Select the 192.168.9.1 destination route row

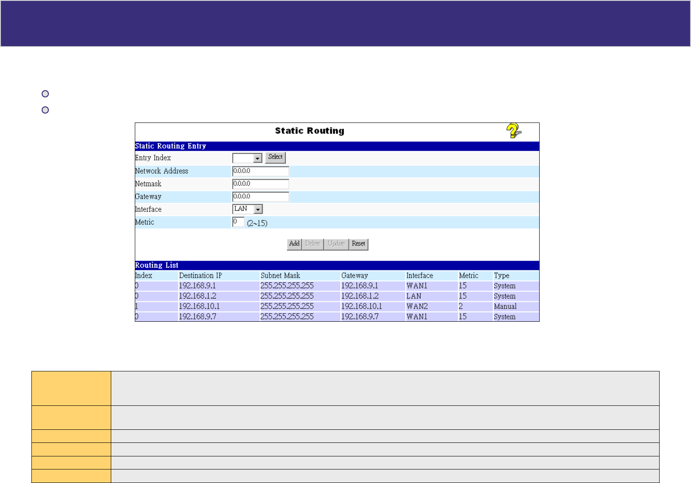pyautogui.click(x=197, y=286)
